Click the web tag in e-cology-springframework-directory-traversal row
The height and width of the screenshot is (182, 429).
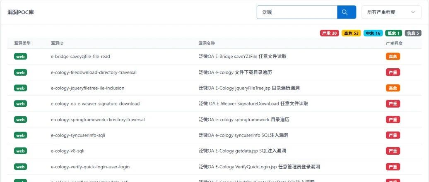[x=21, y=120]
